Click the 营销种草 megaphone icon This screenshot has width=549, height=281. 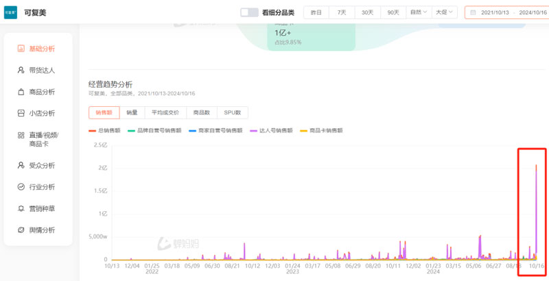click(x=21, y=208)
